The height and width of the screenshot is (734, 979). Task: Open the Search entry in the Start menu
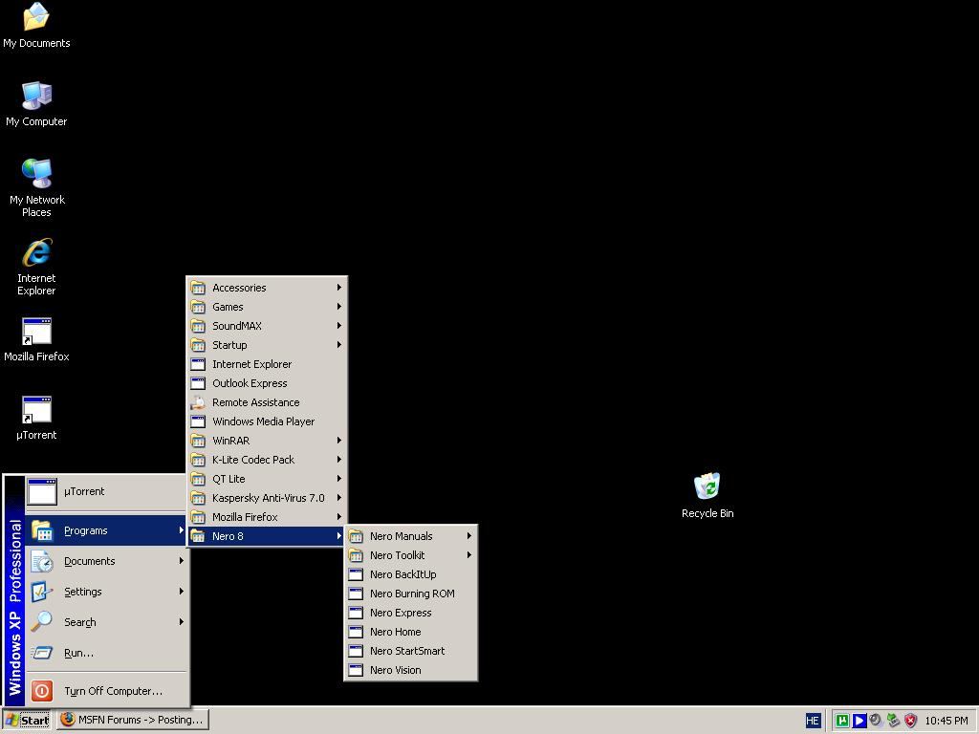click(x=107, y=622)
